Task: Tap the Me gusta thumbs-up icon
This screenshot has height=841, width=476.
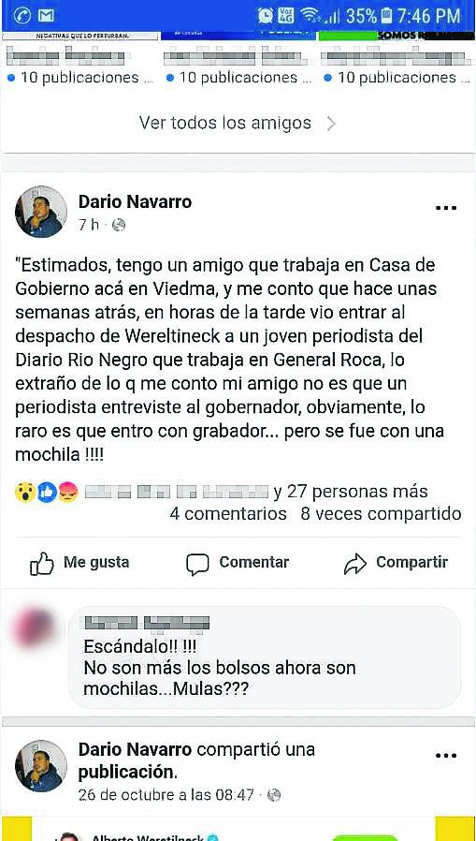Action: coord(42,564)
